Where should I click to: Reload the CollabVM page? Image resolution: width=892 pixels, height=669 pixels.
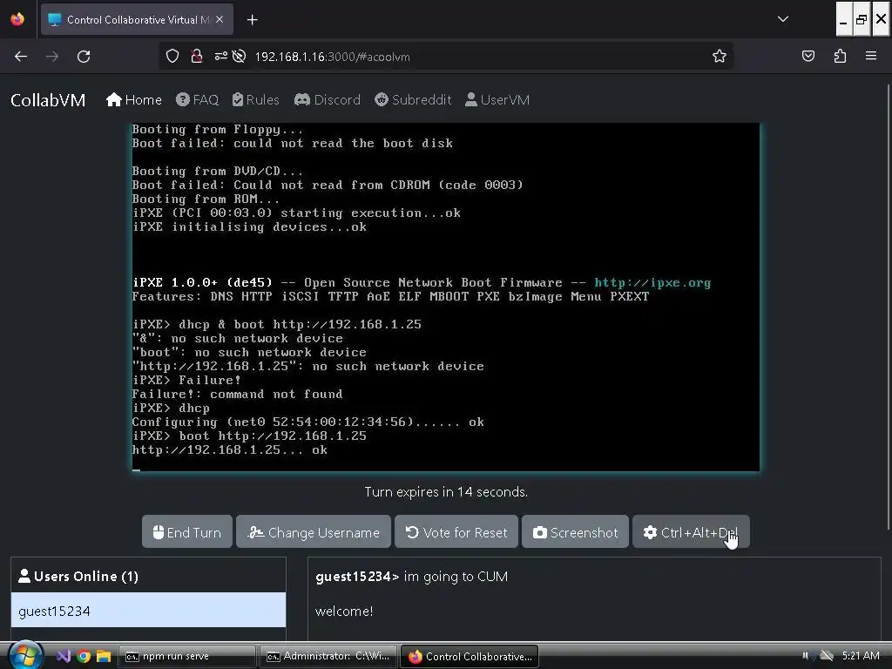84,57
